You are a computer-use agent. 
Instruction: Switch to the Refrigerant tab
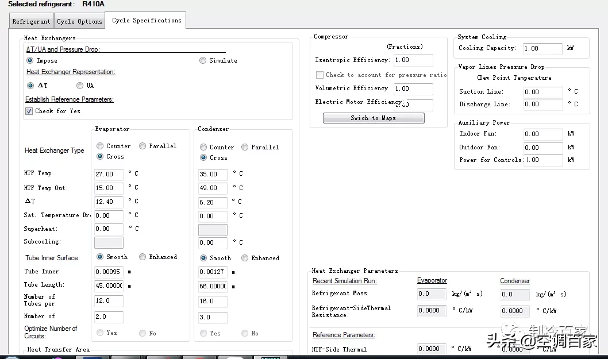pyautogui.click(x=32, y=21)
